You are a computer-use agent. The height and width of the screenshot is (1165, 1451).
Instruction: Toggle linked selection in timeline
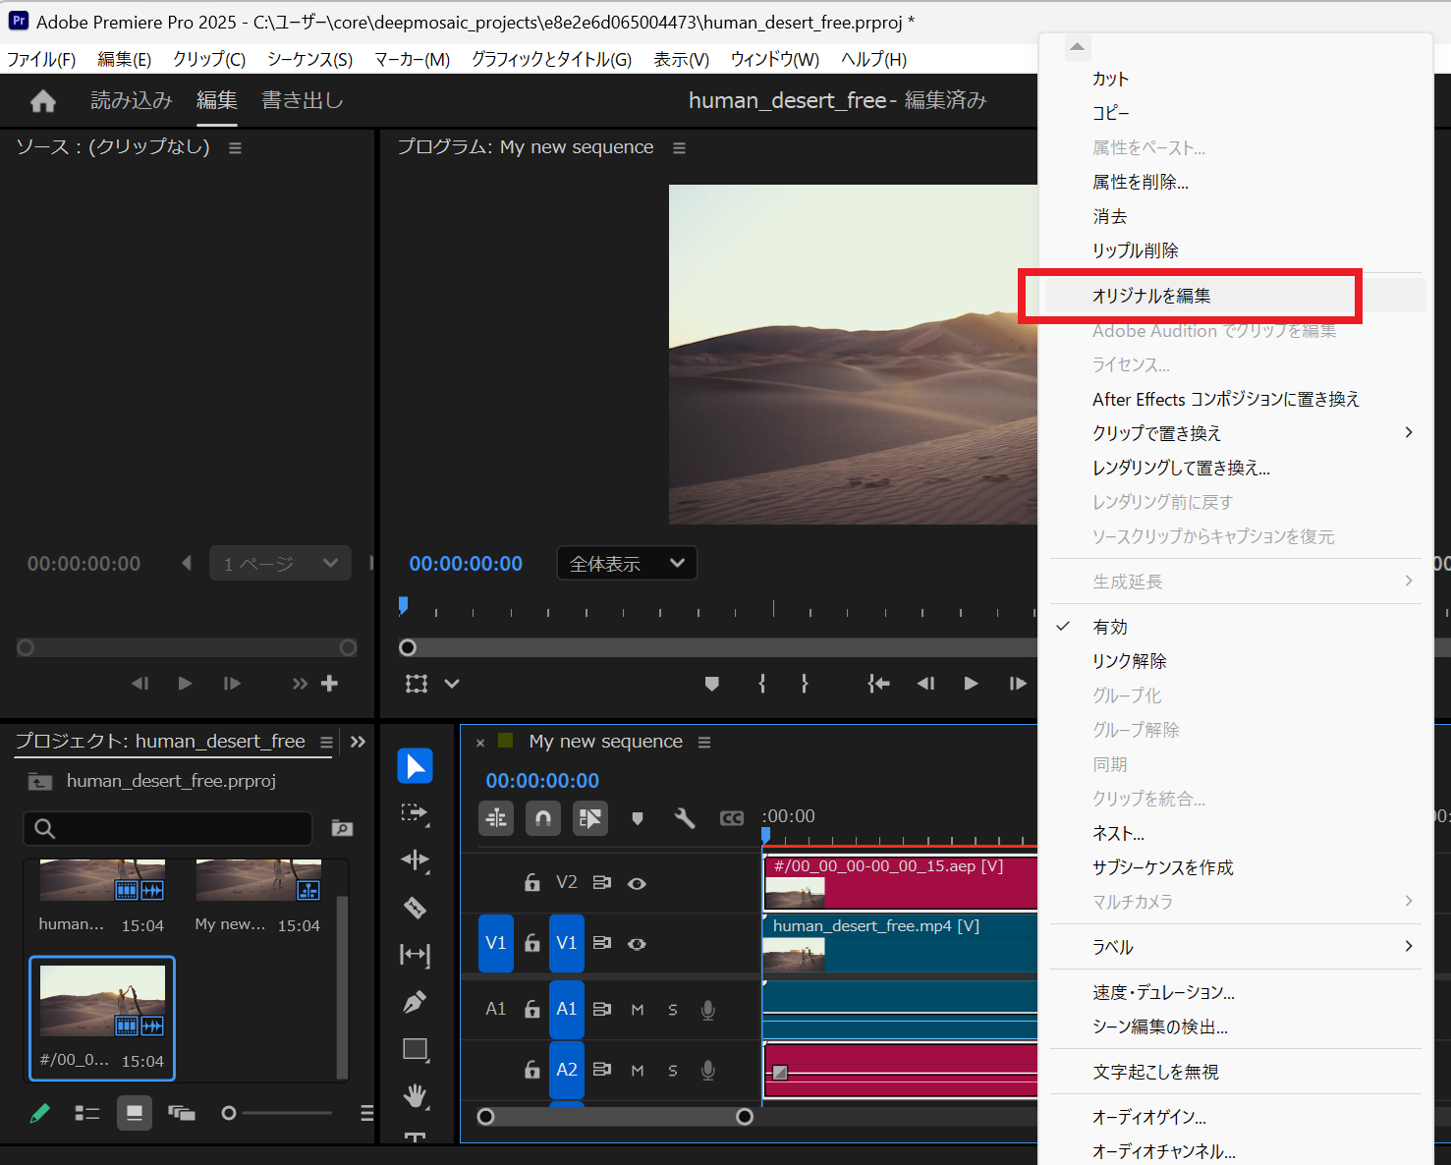[590, 818]
